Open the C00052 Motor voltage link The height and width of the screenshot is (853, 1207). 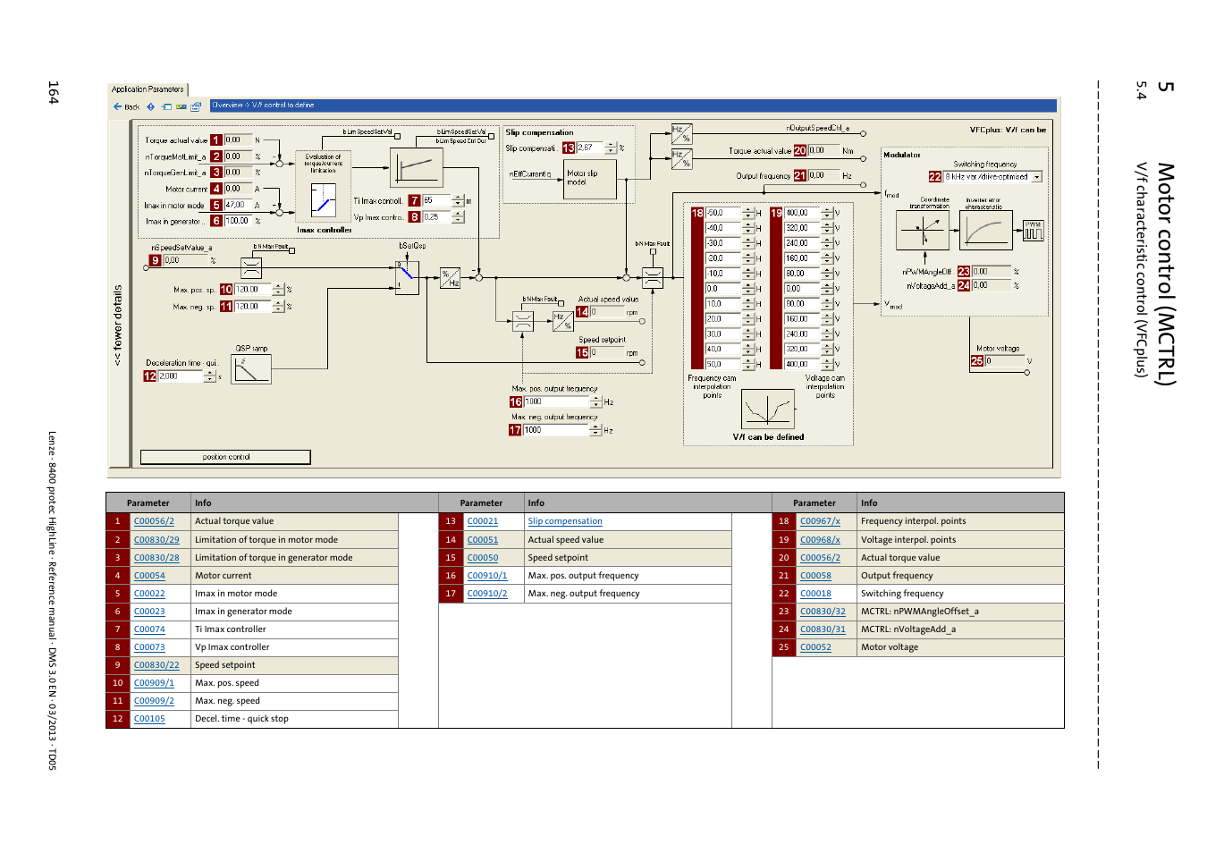pos(815,647)
